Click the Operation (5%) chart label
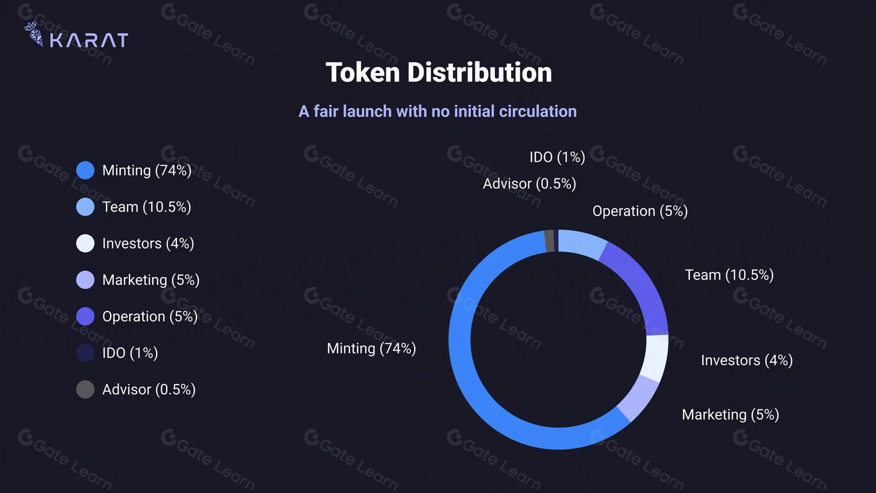Image resolution: width=876 pixels, height=493 pixels. [x=640, y=211]
